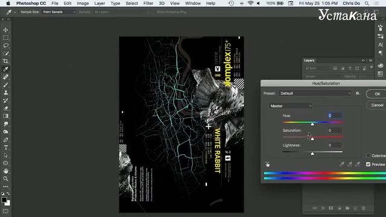Open the Filter menu
This screenshot has width=386, height=217.
148,3
